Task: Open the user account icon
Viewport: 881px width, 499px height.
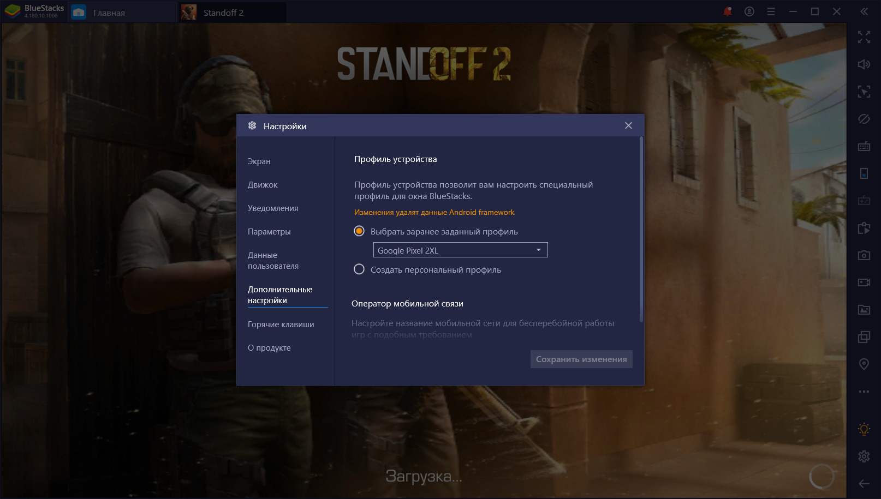Action: (749, 11)
